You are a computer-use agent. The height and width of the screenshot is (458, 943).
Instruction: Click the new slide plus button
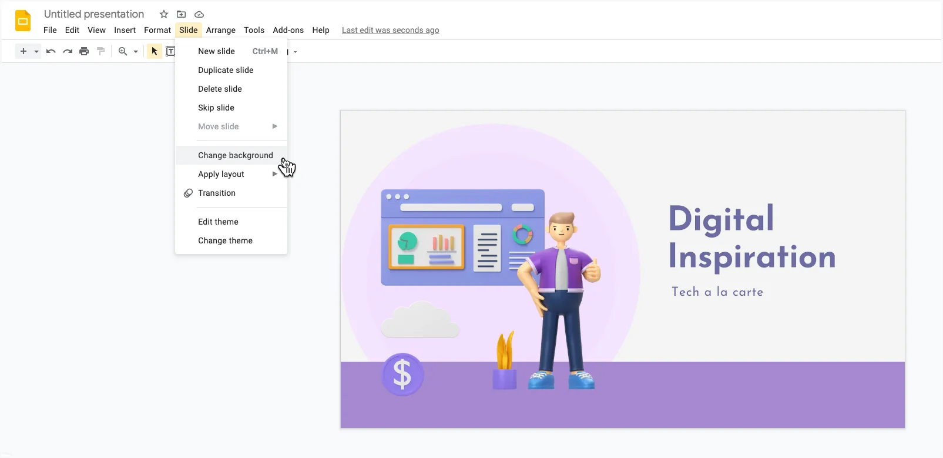(x=24, y=51)
